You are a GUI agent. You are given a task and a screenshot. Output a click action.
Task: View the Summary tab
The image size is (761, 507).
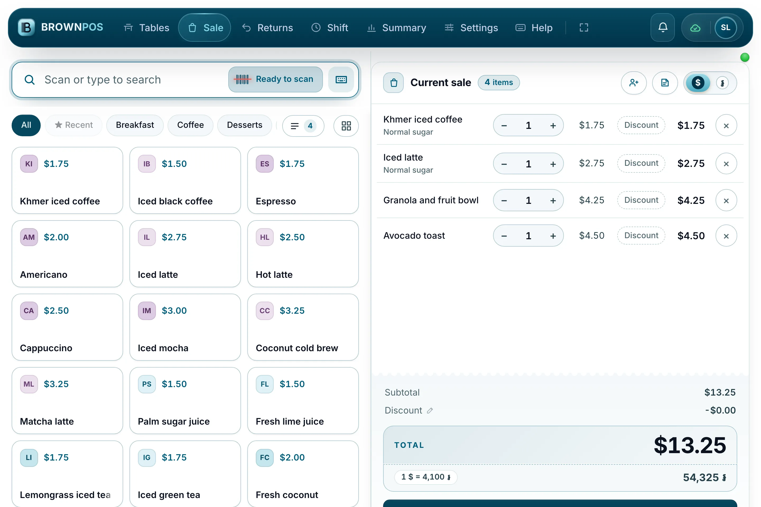click(396, 27)
